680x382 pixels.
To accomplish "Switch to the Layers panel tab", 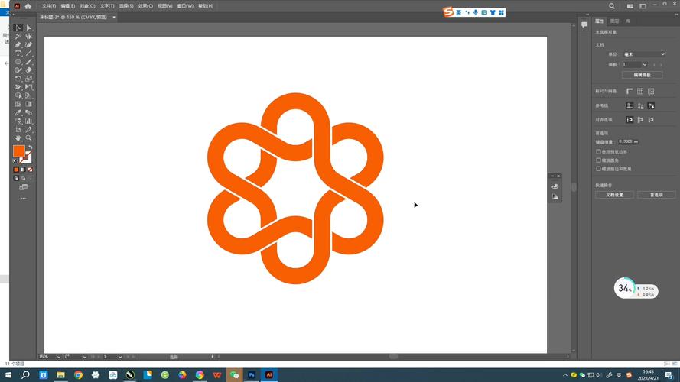I will click(x=614, y=21).
